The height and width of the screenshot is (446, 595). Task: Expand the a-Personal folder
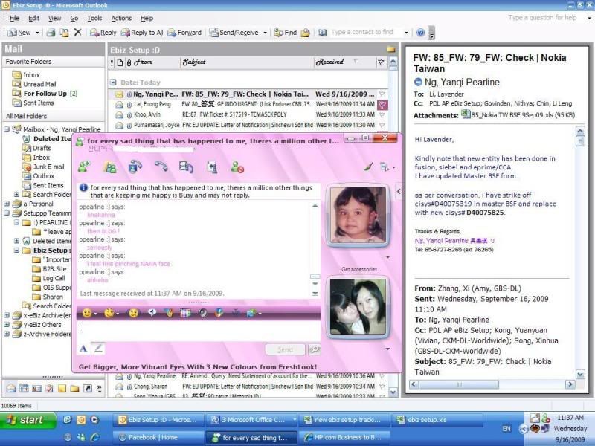7,204
